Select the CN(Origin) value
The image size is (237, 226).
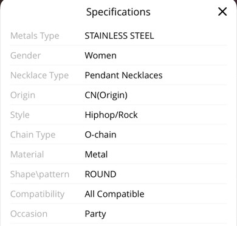[106, 95]
